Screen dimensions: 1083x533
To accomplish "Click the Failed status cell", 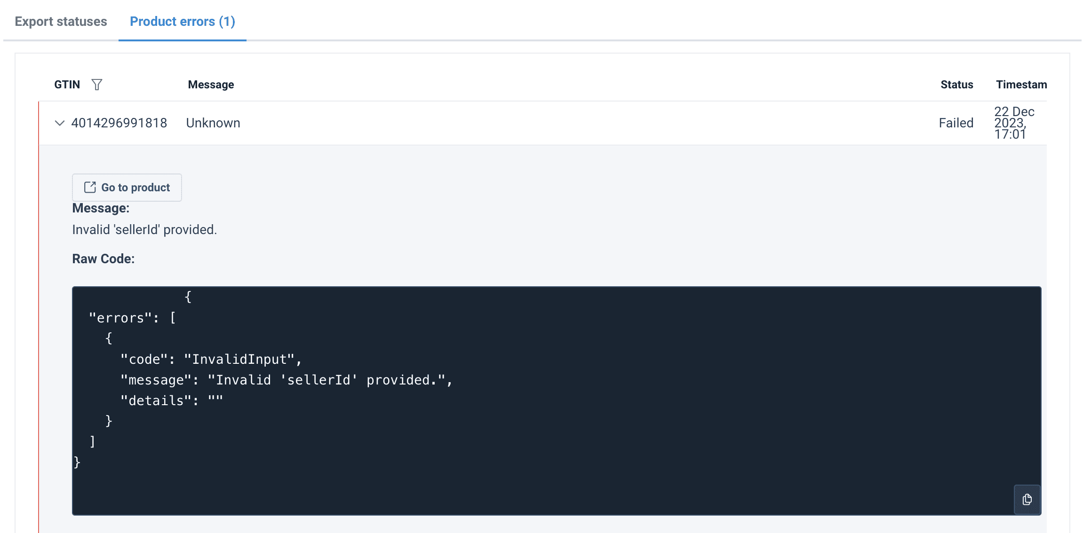I will click(x=956, y=123).
